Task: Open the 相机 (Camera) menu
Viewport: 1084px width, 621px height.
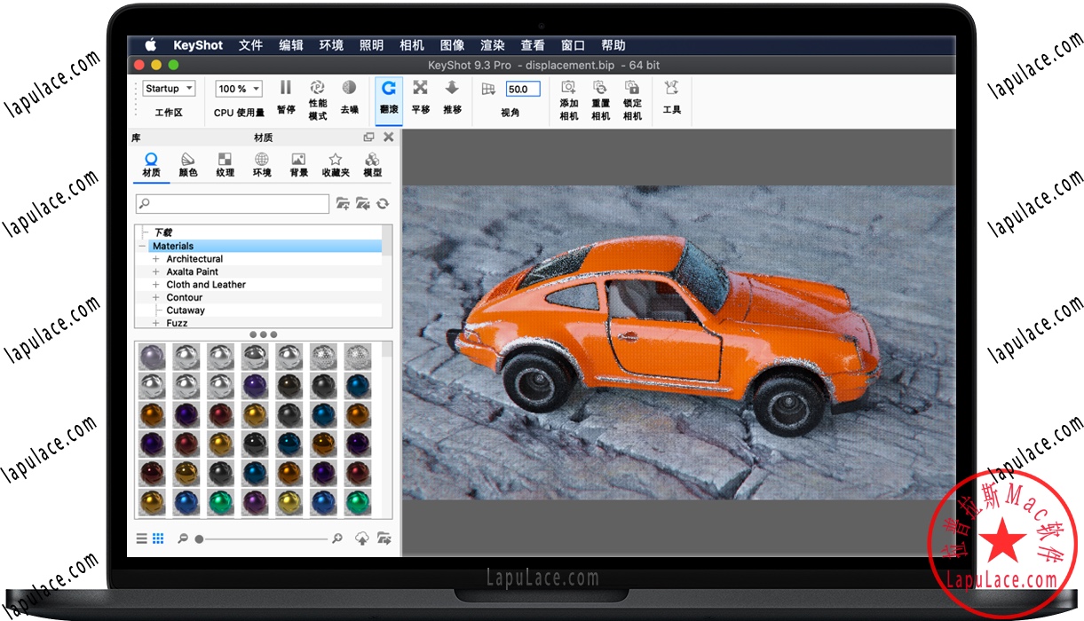Action: (412, 45)
